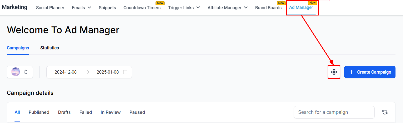Refresh the campaign list
Viewport: 403px width, 123px height.
click(x=385, y=112)
